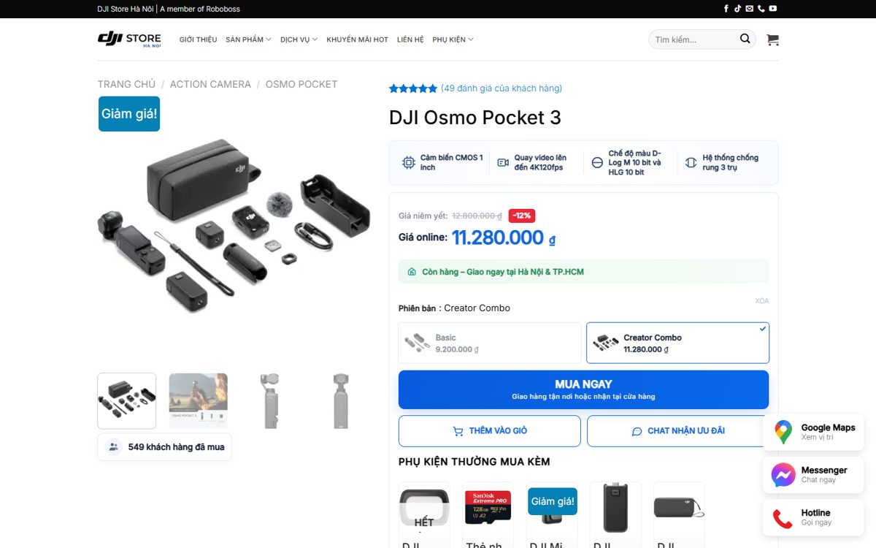The image size is (876, 548).
Task: Open the out-of-stock HẾT accessory card
Action: [424, 515]
